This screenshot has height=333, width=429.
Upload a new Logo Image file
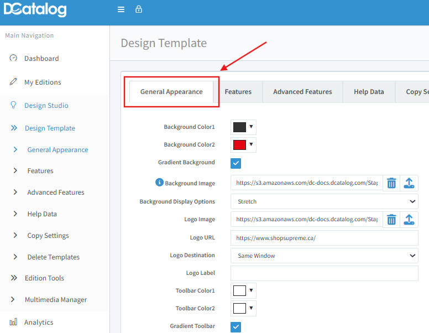tap(409, 220)
